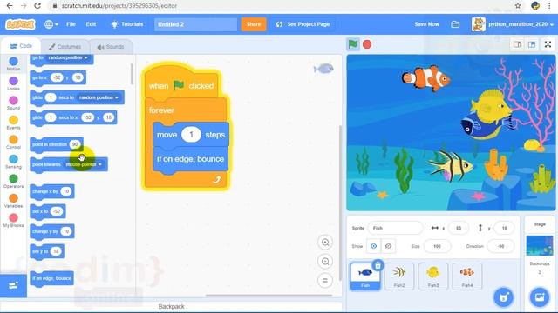
Task: Click the green flag to run project
Action: pos(353,44)
